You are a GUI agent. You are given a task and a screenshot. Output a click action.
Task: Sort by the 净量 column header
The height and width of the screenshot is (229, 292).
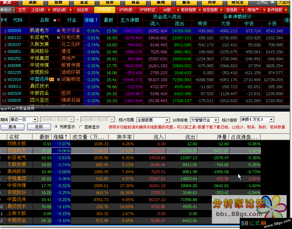(x=213, y=137)
